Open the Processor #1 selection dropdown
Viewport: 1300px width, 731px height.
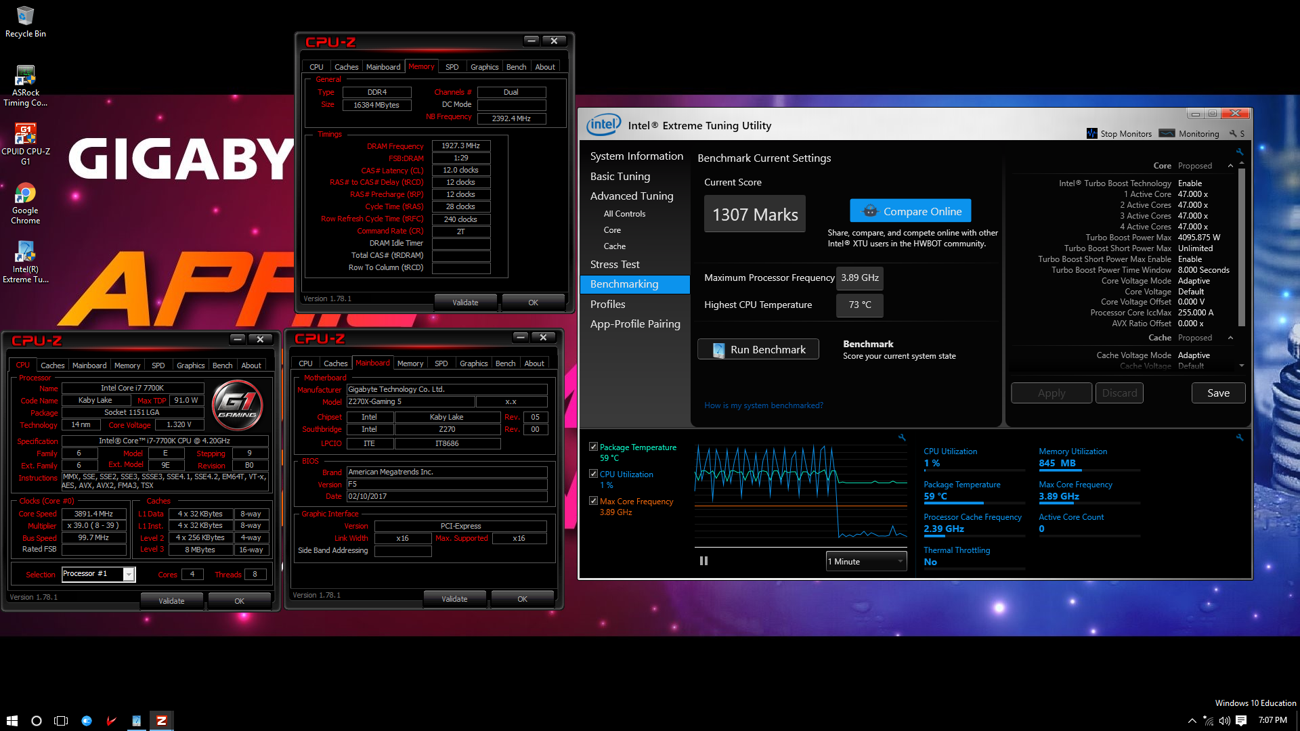[x=99, y=574]
